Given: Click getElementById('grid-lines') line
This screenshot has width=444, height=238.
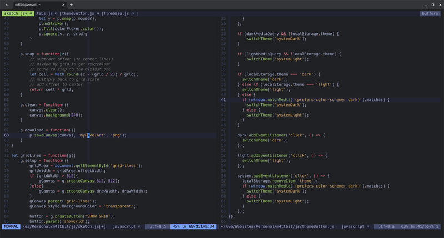Looking at the screenshot, I should point(86,166).
